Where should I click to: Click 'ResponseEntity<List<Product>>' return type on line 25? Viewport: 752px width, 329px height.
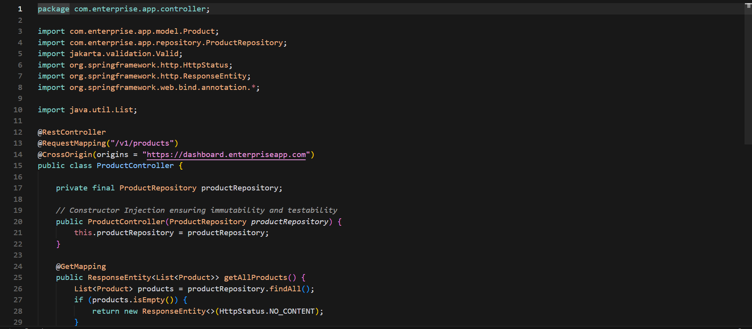(153, 278)
